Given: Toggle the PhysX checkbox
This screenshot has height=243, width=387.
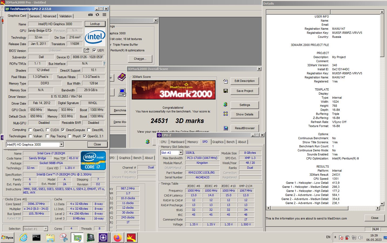Looking at the screenshot, I should [69, 136].
